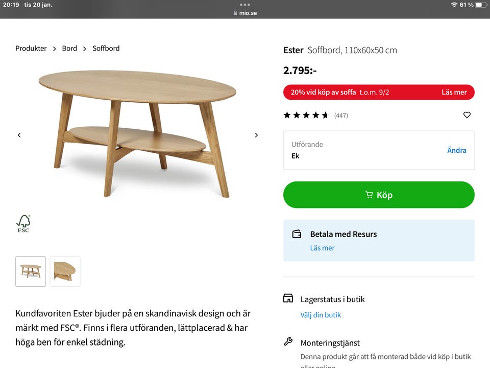
Task: Tap the store icon next to Lagerstatus i butik
Action: tap(289, 299)
